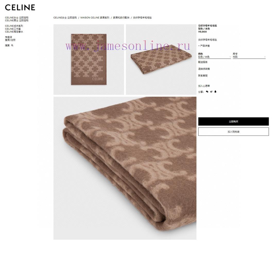View the folded blanket top-right image
278x253 pixels.
pos(161,59)
